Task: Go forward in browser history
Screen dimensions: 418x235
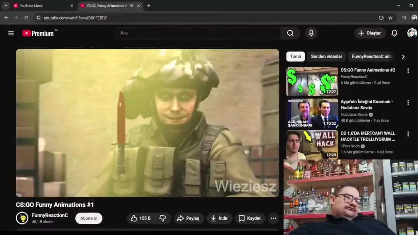Action: (16, 18)
